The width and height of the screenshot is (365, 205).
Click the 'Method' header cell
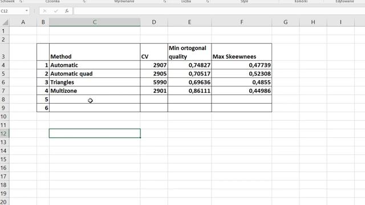point(95,52)
